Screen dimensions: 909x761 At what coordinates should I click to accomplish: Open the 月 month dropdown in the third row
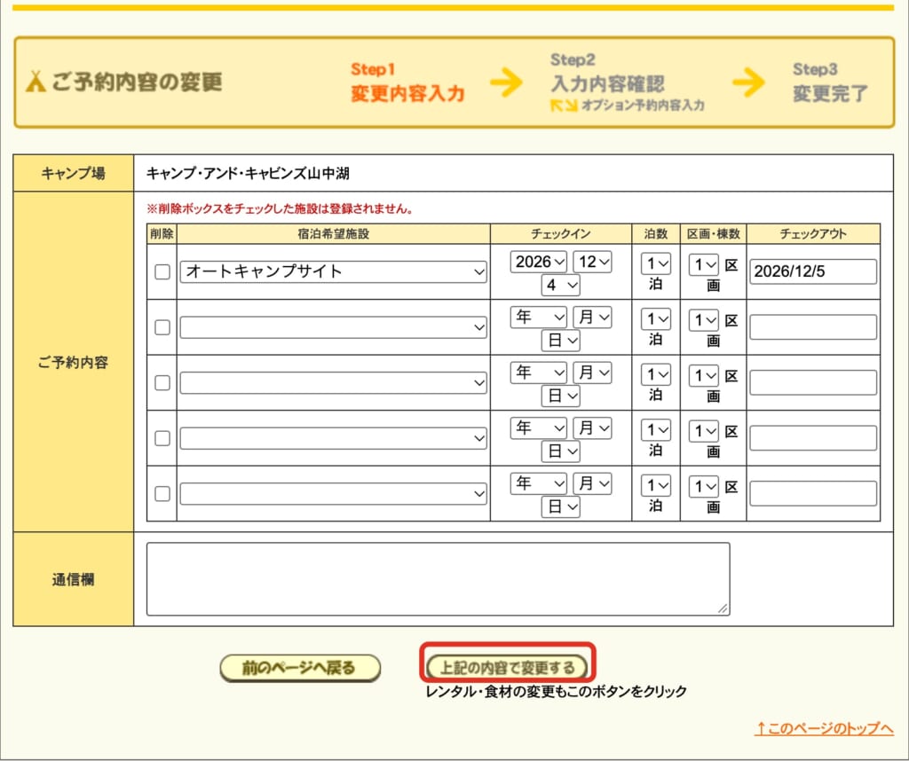click(592, 373)
